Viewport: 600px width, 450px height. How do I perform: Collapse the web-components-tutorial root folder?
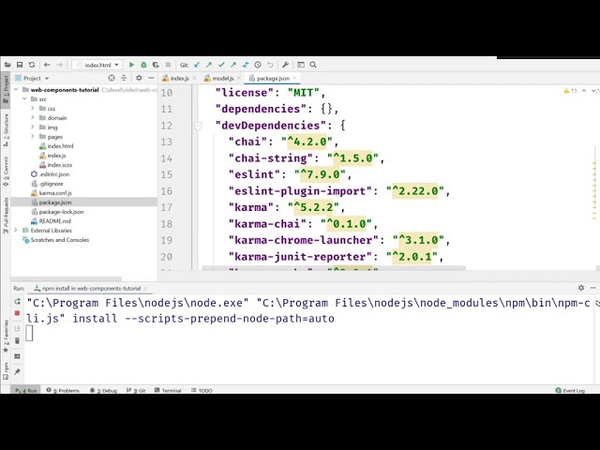[16, 90]
